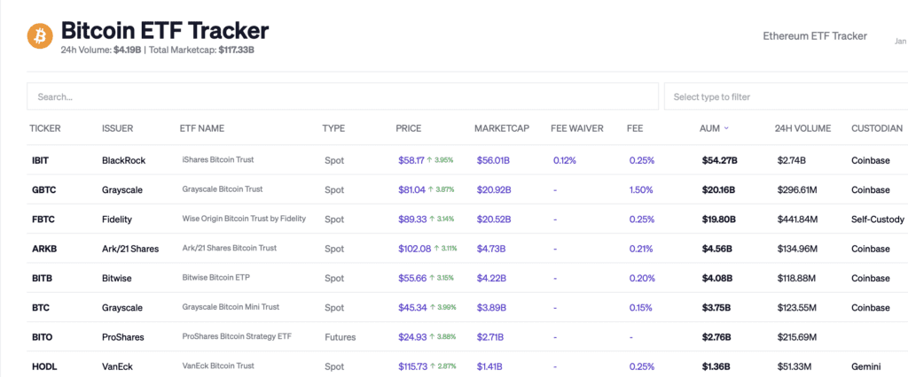Open Wise Origin Bitcoin Trust by Fidelity
908x377 pixels.
(x=244, y=219)
